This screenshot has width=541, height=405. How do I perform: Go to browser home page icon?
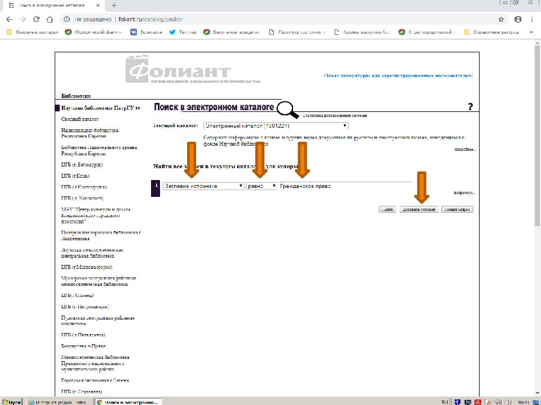[50, 19]
